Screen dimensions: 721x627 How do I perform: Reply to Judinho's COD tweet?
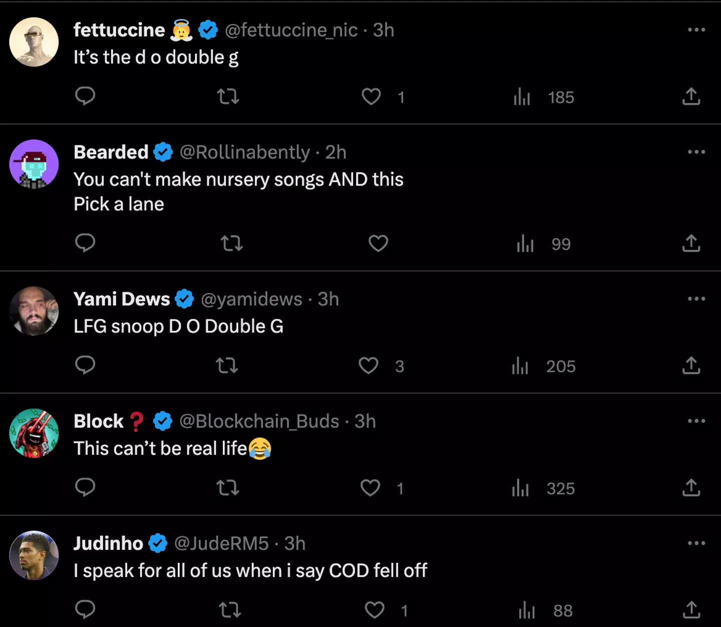[85, 609]
